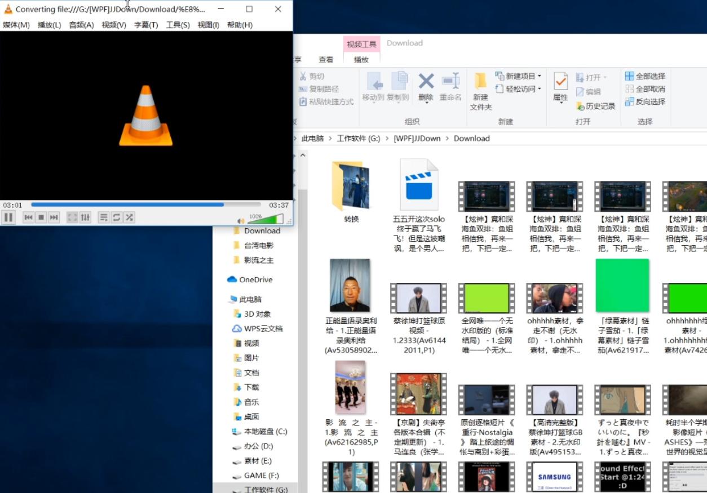Create a new folder from ribbon
707x493 pixels.
pos(480,90)
